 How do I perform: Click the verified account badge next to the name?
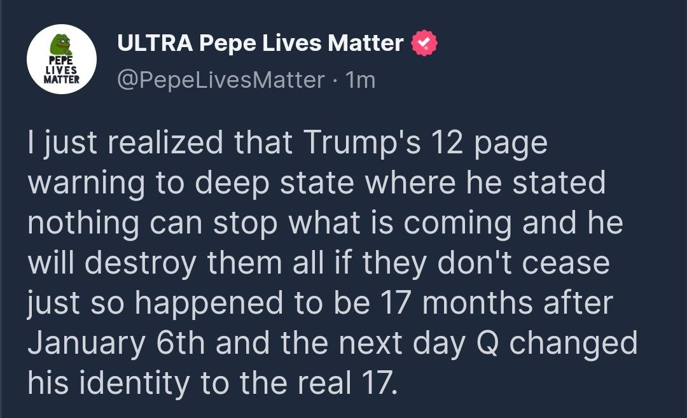pos(423,42)
